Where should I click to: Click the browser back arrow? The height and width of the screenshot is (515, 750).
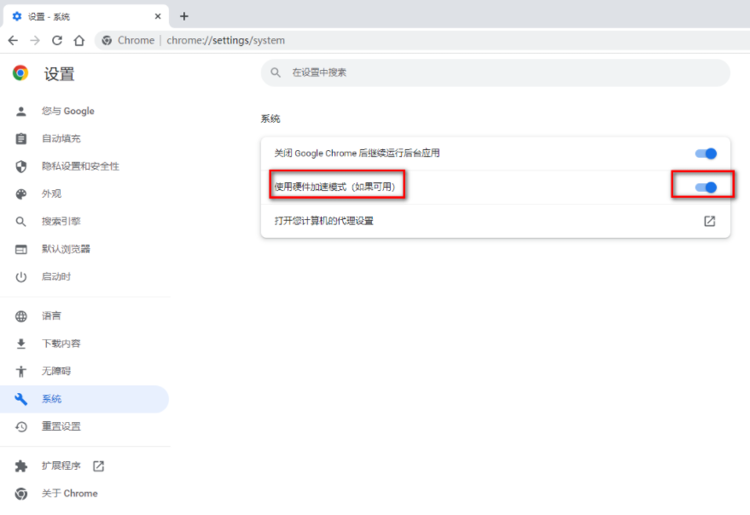click(x=13, y=41)
